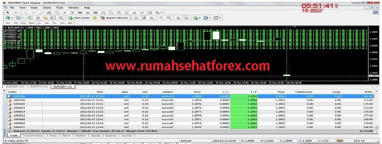Select order 1005596 row
382x144 pixels.
click(x=191, y=100)
